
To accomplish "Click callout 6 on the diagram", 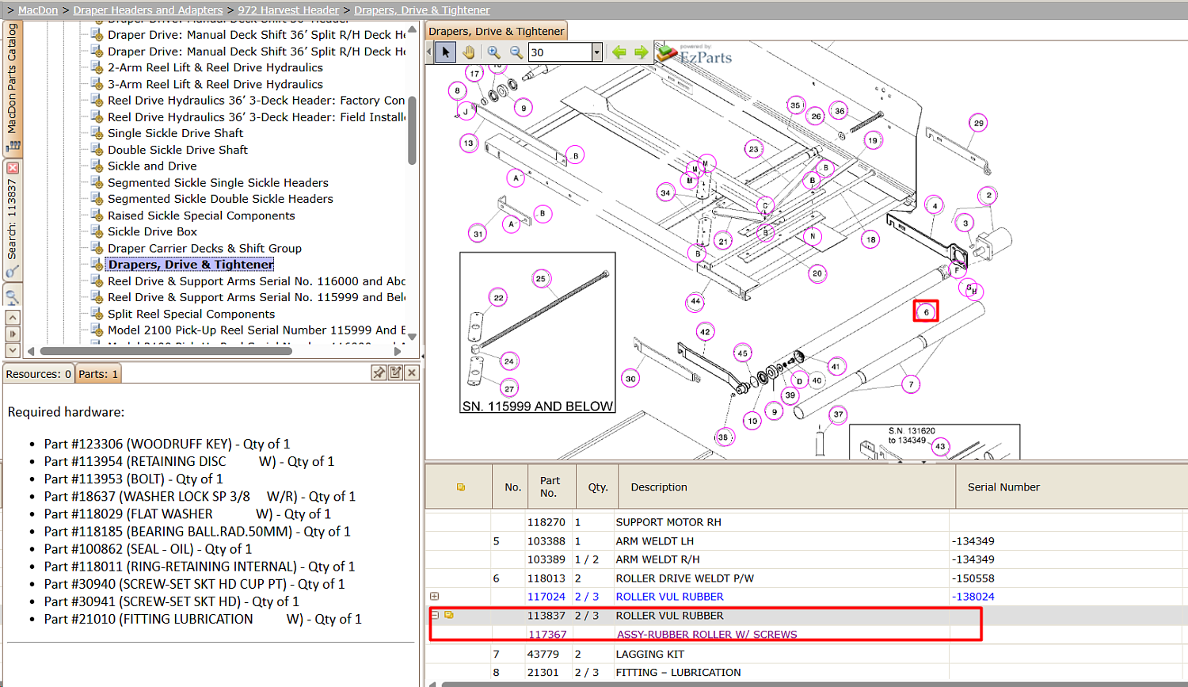I will pyautogui.click(x=926, y=311).
